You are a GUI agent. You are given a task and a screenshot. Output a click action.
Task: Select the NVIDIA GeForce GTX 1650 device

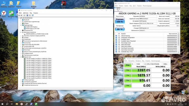(x=33, y=29)
